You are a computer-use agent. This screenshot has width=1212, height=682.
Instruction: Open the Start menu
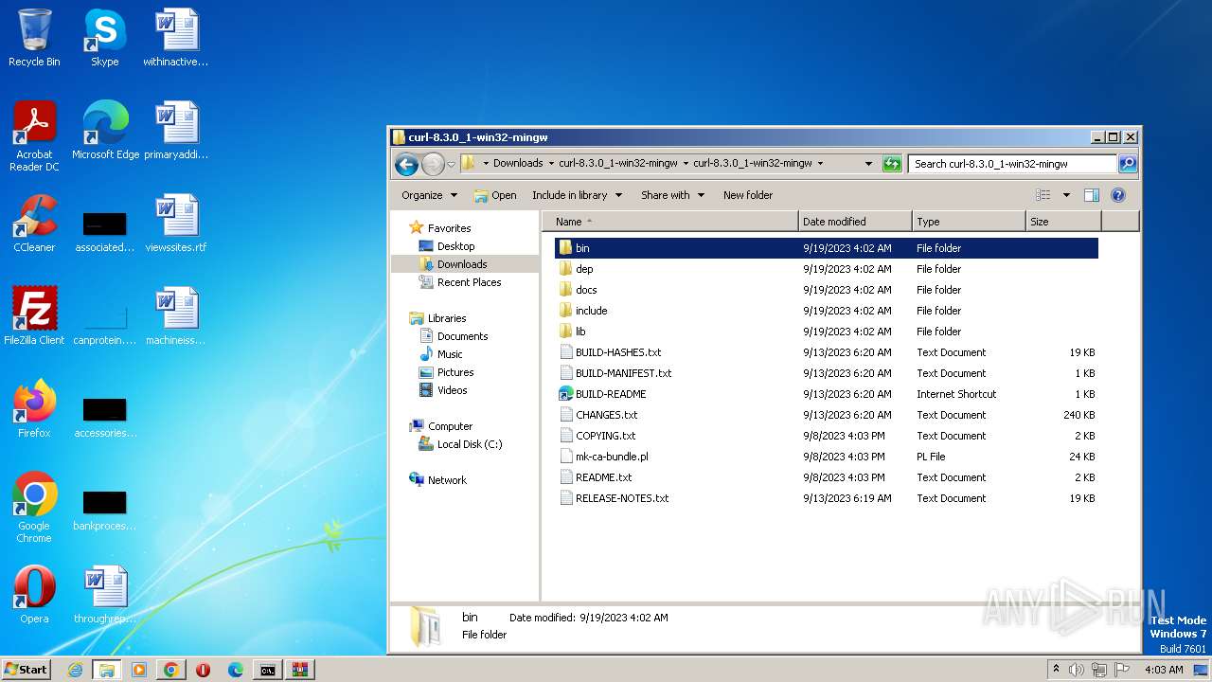[x=26, y=670]
